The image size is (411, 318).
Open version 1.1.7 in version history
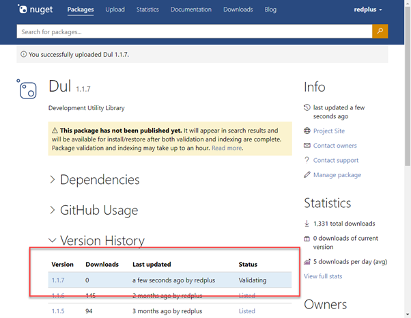tap(58, 280)
